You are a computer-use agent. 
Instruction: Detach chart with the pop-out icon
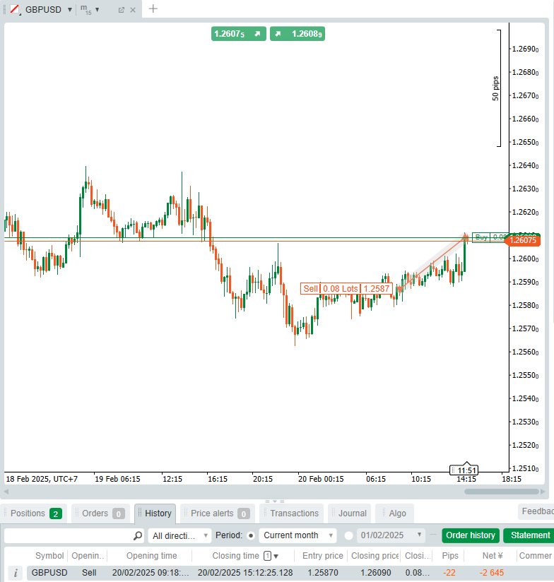coord(121,10)
